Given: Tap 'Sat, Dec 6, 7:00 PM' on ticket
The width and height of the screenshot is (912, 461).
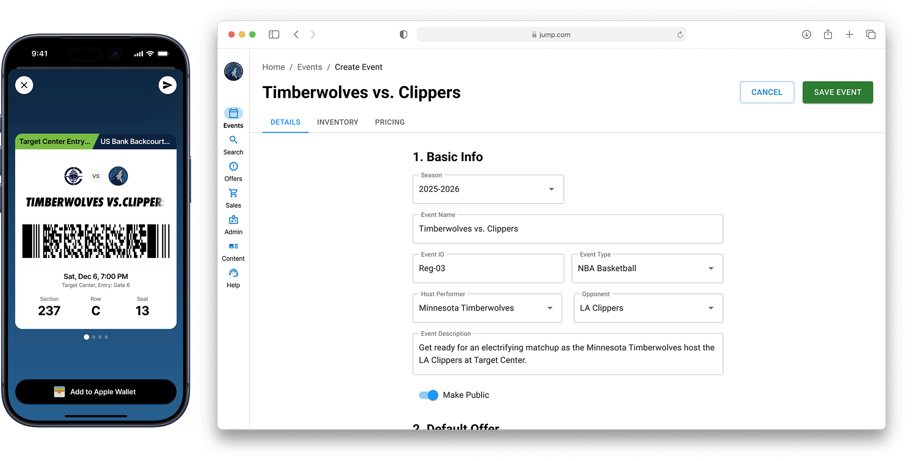Looking at the screenshot, I should (96, 277).
